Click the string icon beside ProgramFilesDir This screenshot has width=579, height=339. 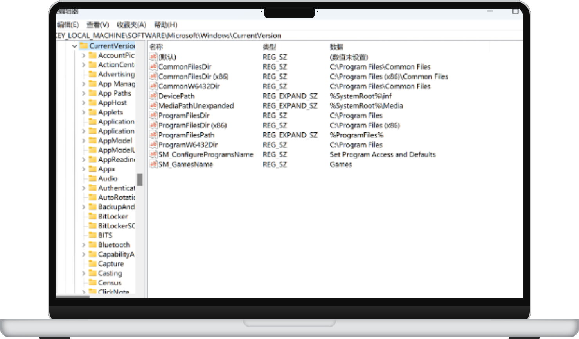153,115
